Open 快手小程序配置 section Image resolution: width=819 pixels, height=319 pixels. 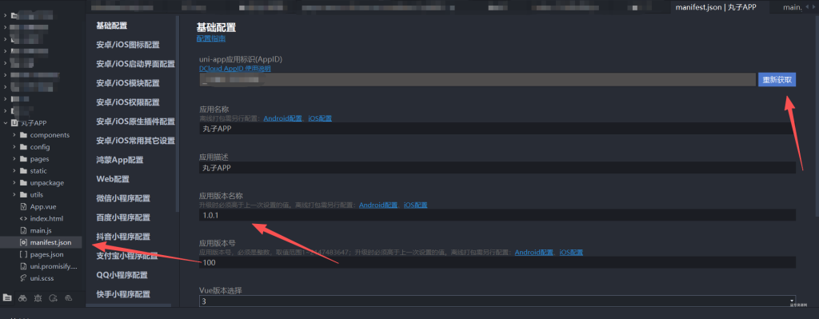(x=123, y=294)
